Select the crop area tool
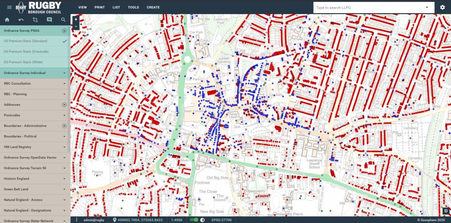 click(35, 20)
